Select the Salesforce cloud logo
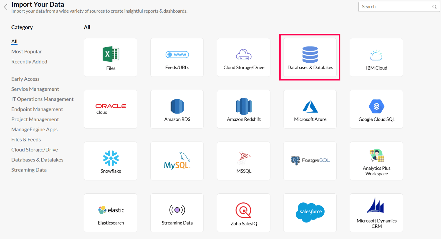Screen dimensions: 441x239 tap(310, 212)
